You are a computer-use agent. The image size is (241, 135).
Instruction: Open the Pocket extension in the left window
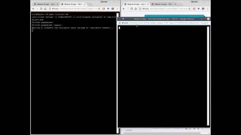coord(113,9)
